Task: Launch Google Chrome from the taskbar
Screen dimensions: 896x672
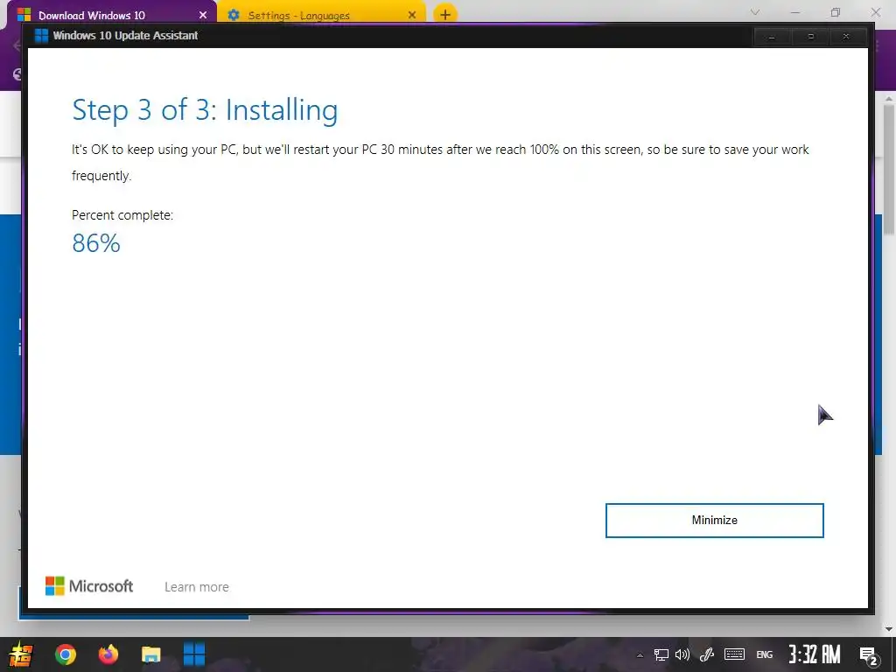Action: click(65, 654)
